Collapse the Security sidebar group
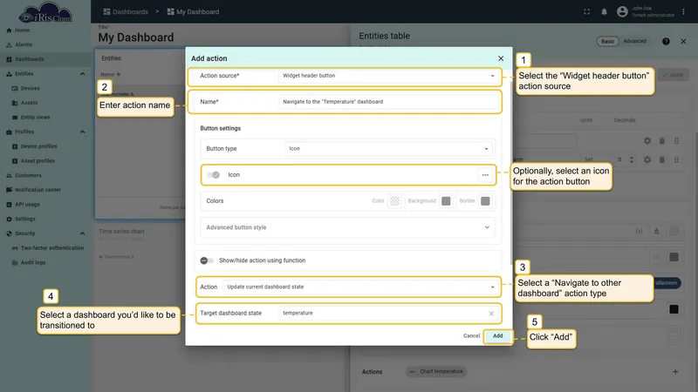Viewport: 698px width, 392px height. point(82,233)
